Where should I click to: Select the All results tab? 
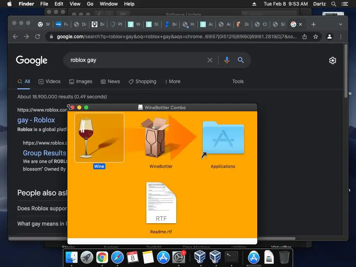(24, 81)
